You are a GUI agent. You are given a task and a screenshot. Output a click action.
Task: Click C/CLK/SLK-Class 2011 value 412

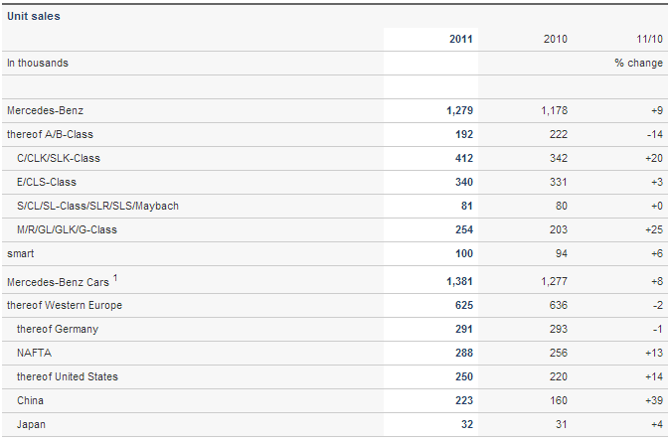tap(464, 158)
